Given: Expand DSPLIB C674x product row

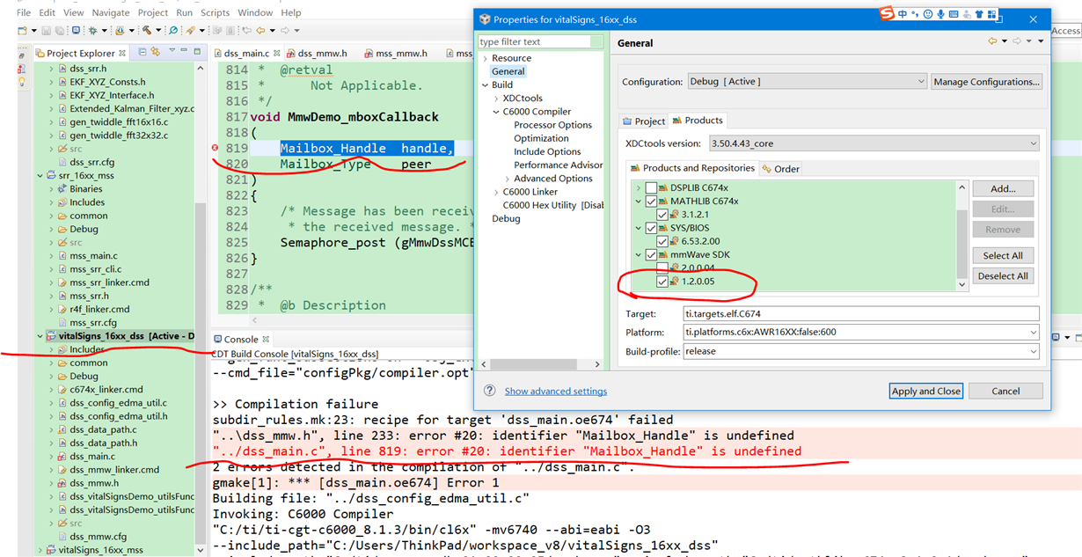Looking at the screenshot, I should [x=639, y=187].
